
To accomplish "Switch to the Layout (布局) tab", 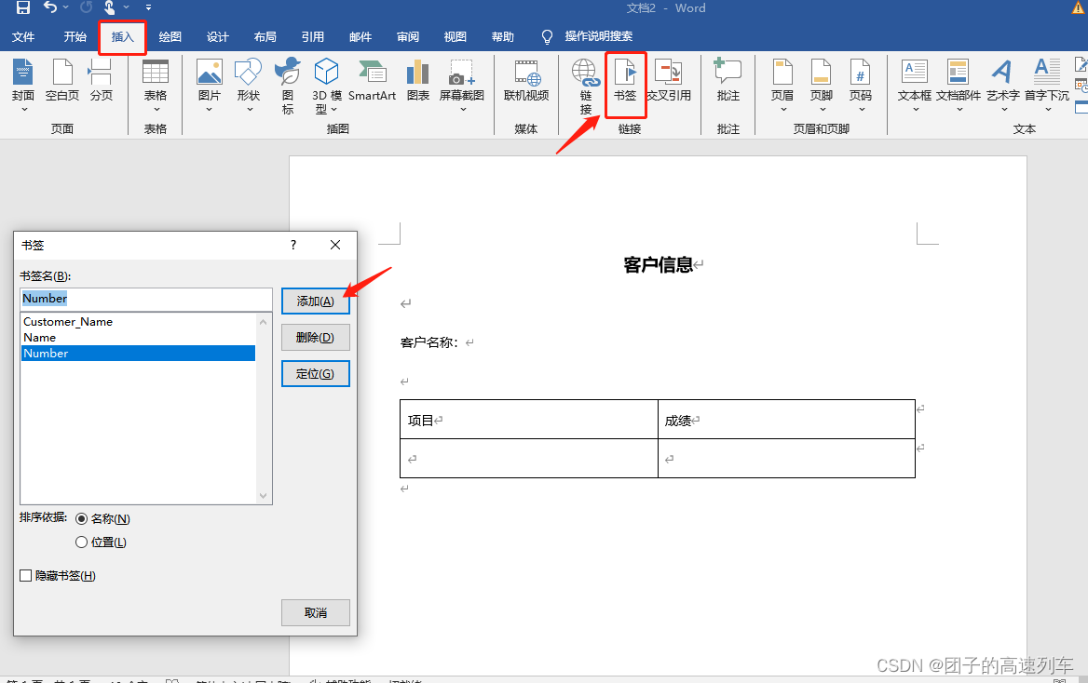I will pyautogui.click(x=265, y=36).
